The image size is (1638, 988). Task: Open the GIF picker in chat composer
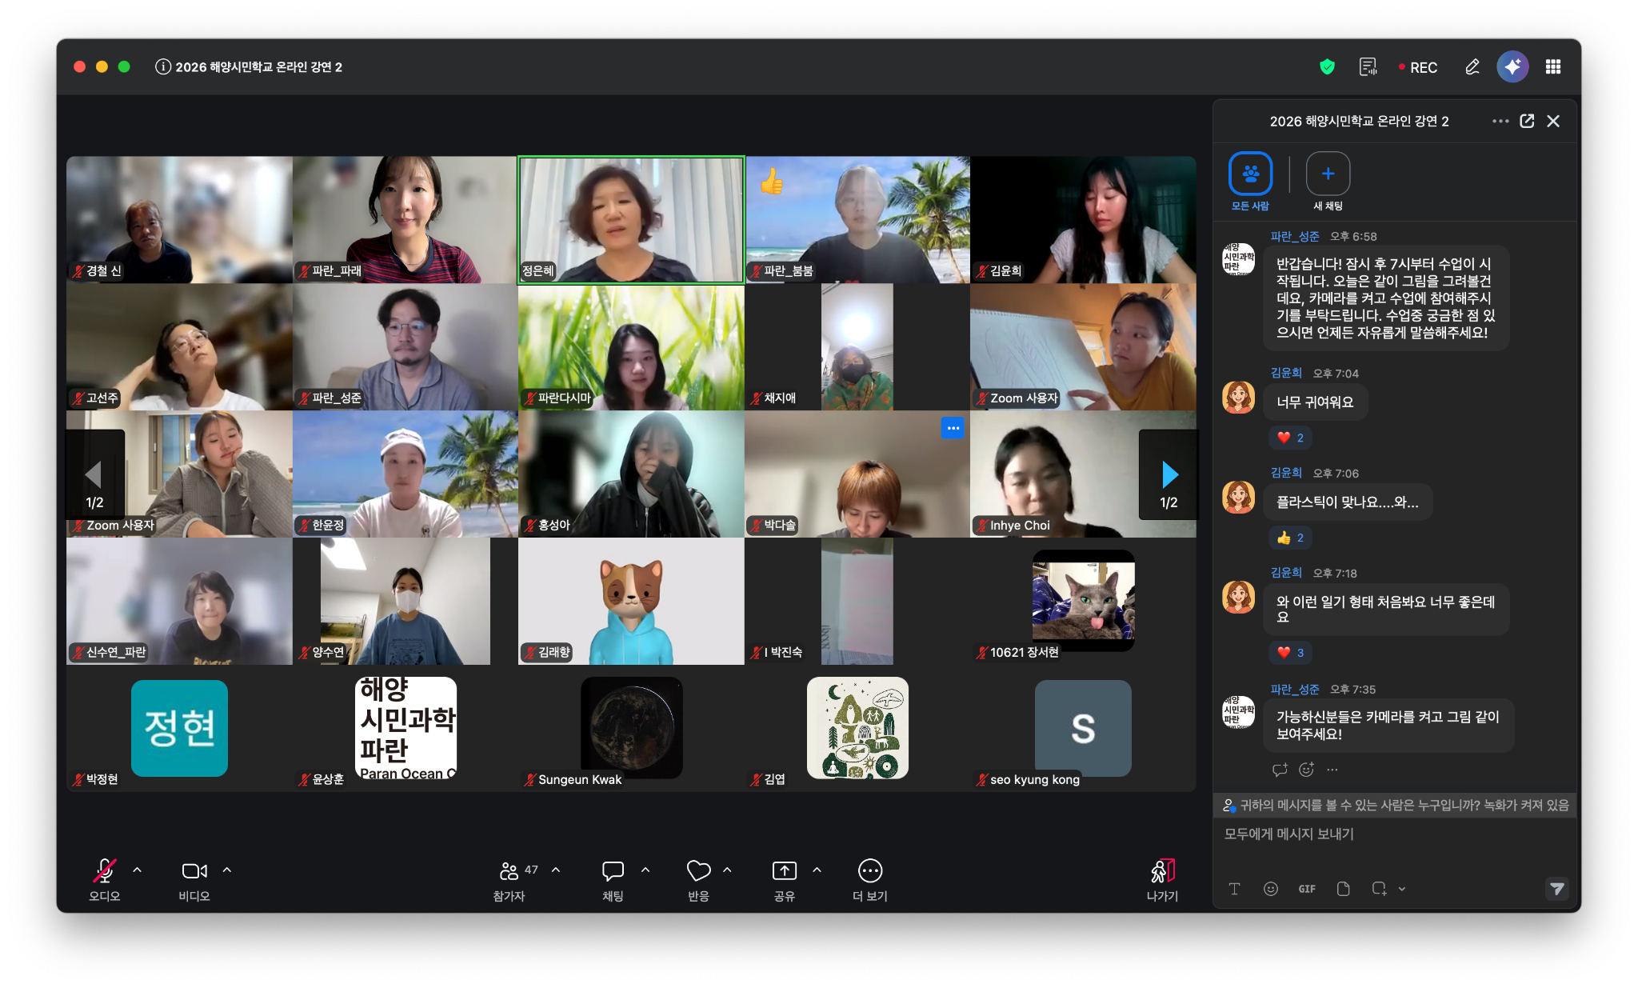[x=1307, y=889]
